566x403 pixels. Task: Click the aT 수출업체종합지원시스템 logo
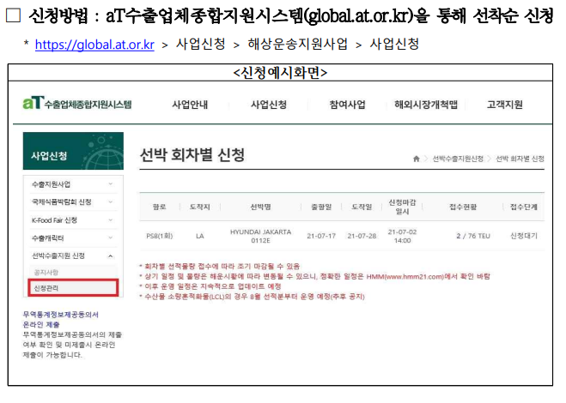pyautogui.click(x=77, y=104)
